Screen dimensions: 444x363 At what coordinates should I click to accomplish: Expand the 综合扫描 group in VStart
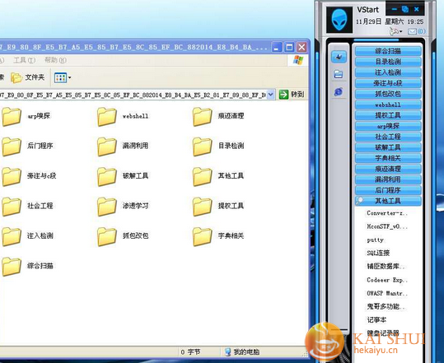click(x=388, y=51)
